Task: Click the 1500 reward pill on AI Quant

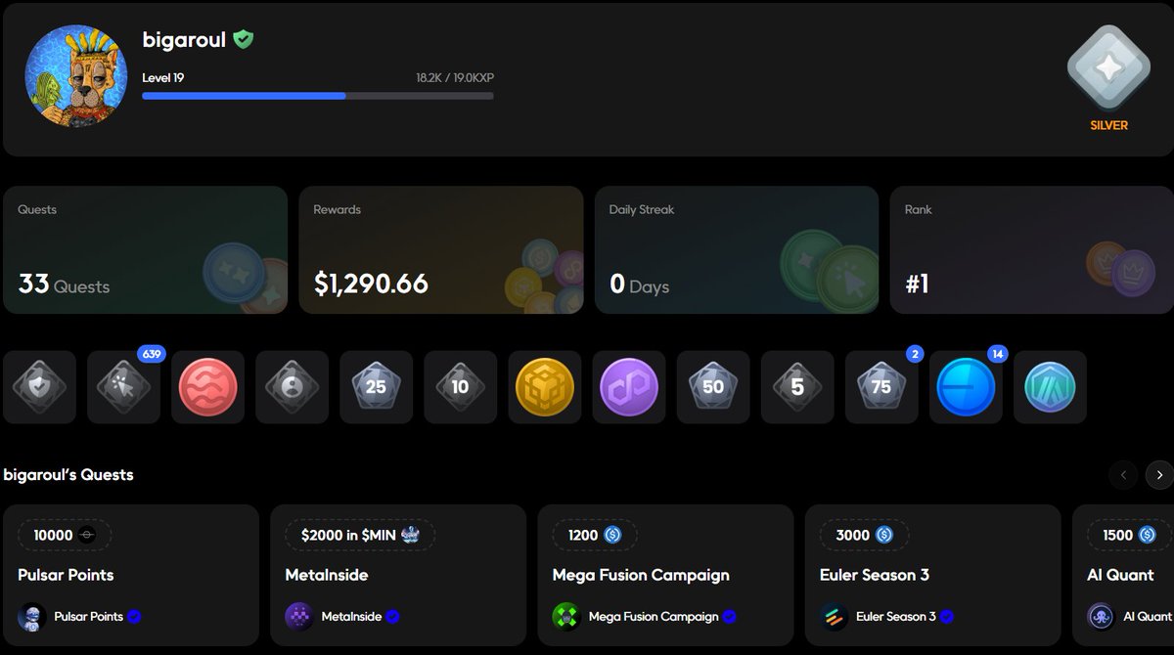Action: click(x=1130, y=535)
